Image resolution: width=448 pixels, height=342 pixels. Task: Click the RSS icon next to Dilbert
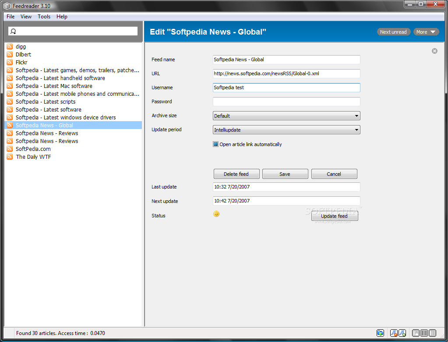pos(10,54)
